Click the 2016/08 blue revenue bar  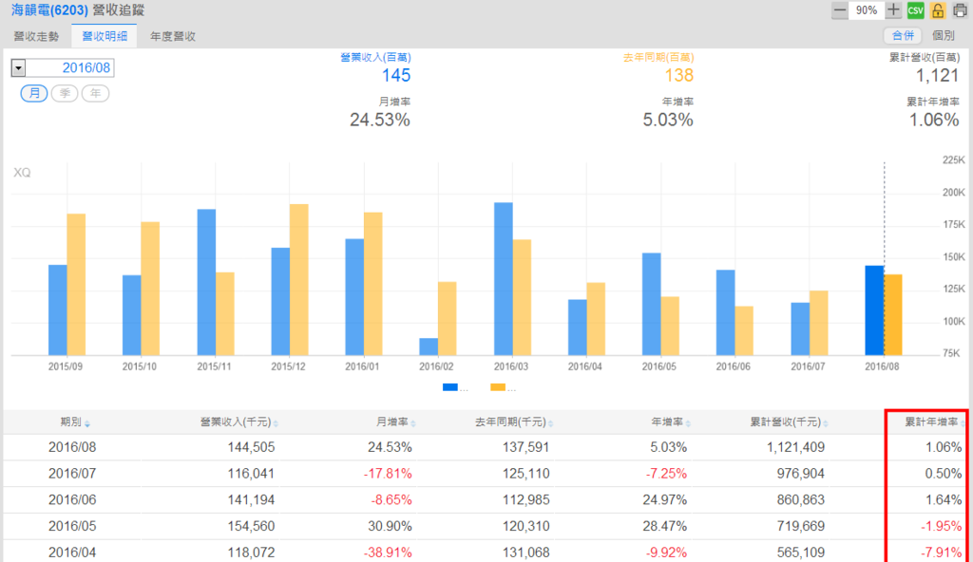click(x=874, y=310)
